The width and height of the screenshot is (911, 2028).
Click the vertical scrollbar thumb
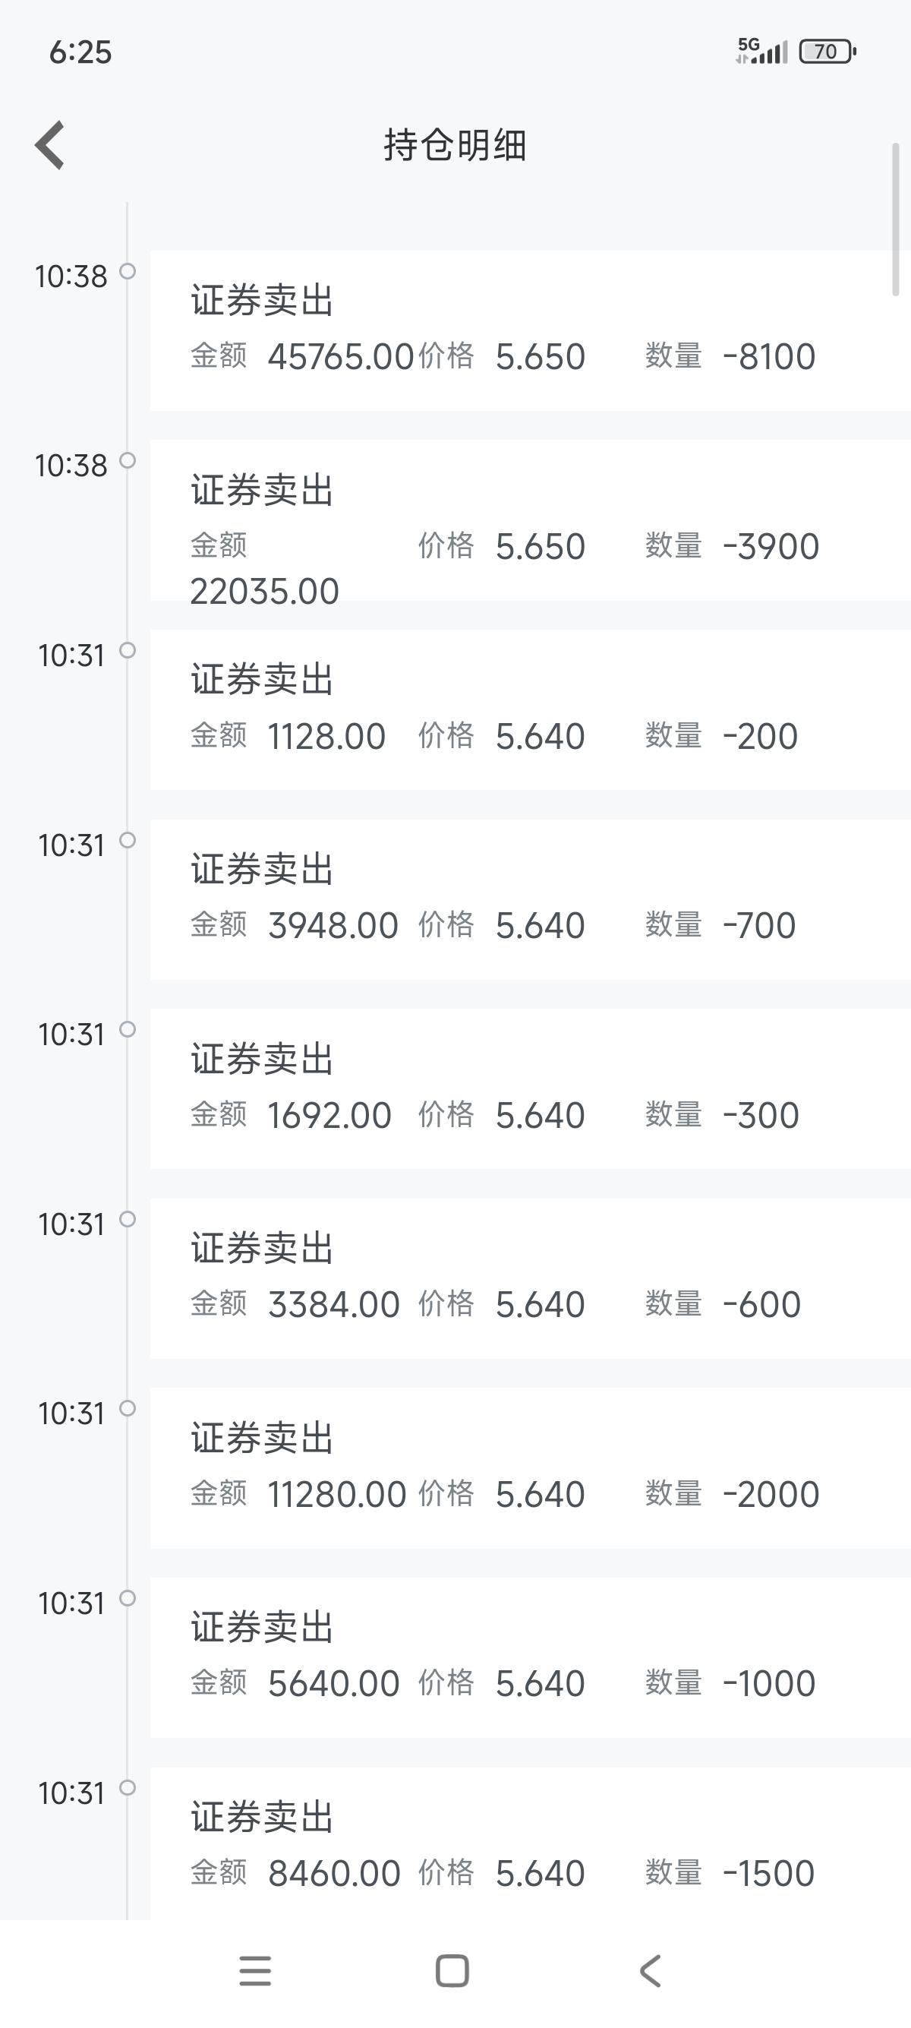pos(895,220)
